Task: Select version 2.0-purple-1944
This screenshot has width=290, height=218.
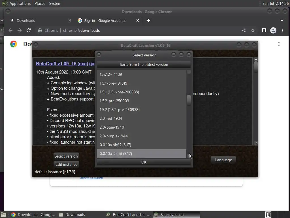Action: [142, 136]
